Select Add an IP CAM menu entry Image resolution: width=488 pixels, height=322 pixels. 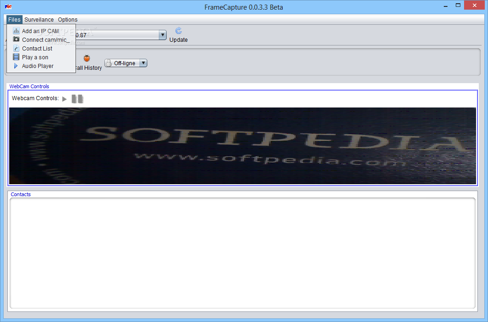tap(41, 31)
